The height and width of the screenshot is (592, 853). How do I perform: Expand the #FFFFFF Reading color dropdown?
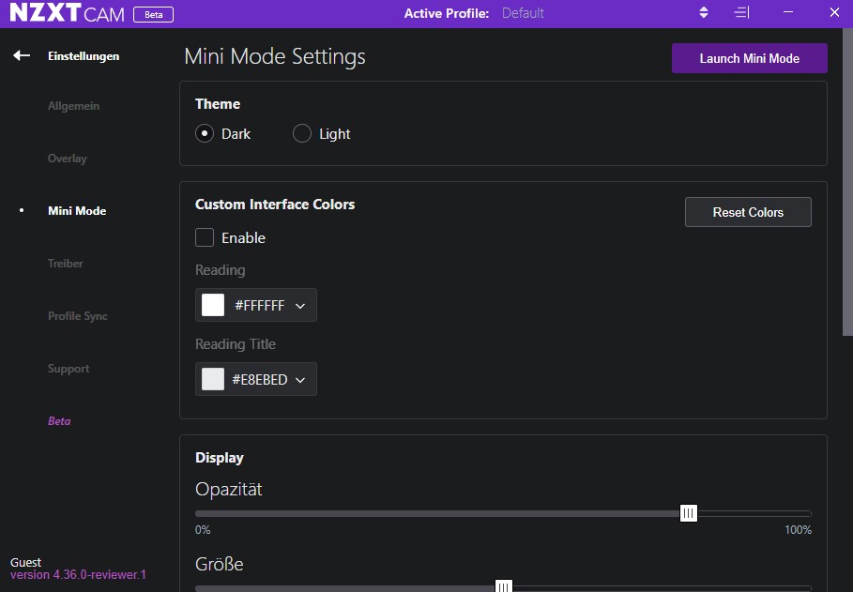tap(299, 305)
